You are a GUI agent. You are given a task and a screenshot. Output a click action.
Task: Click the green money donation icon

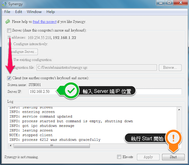(8, 22)
